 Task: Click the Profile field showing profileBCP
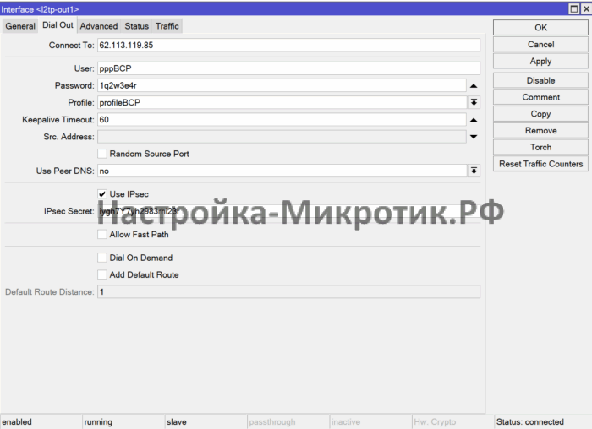(282, 102)
